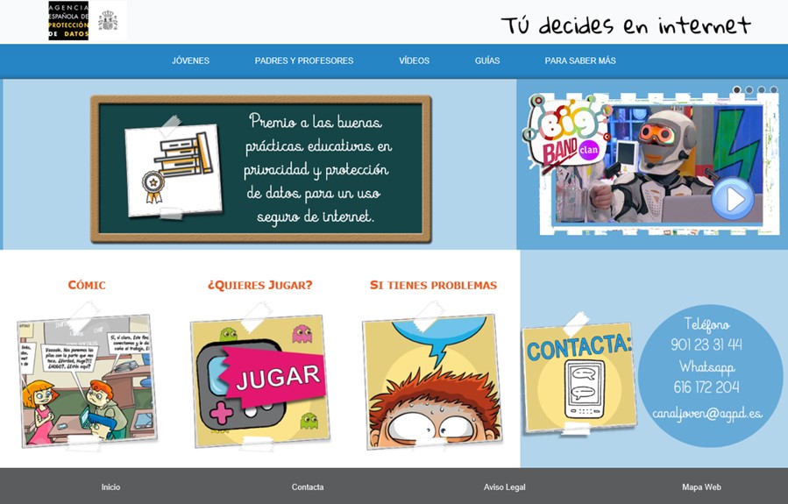This screenshot has height=504, width=788.
Task: Play the Big Band Clan video
Action: (732, 200)
